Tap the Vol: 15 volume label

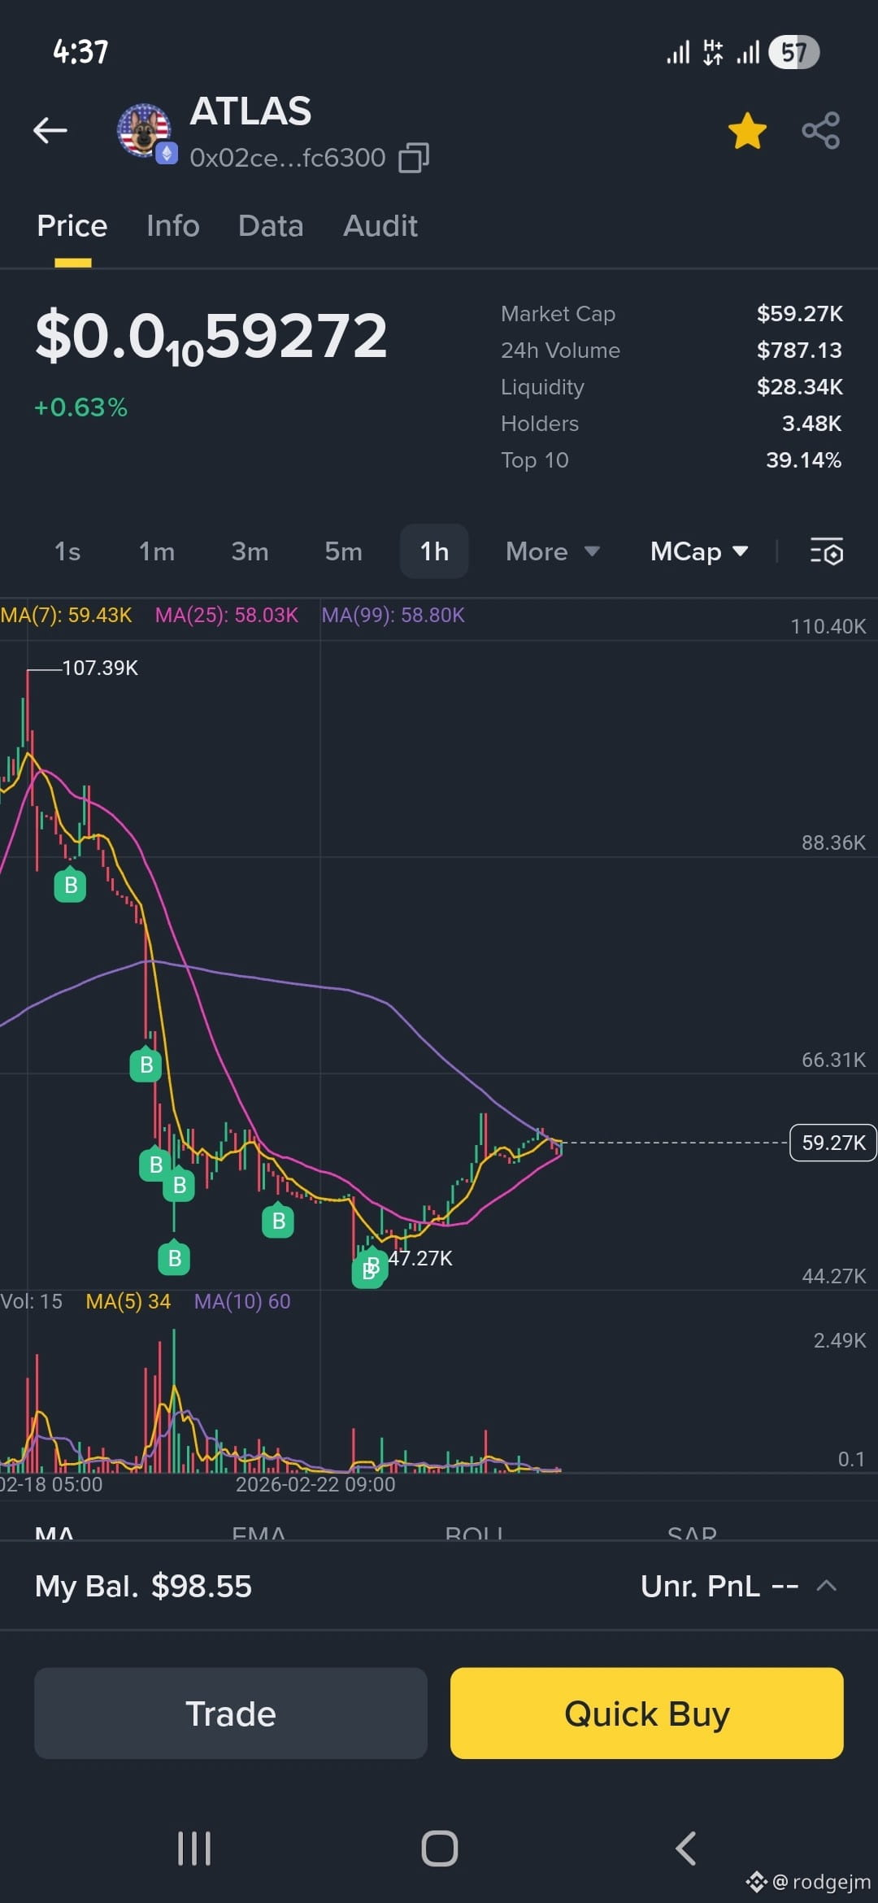[x=31, y=1301]
